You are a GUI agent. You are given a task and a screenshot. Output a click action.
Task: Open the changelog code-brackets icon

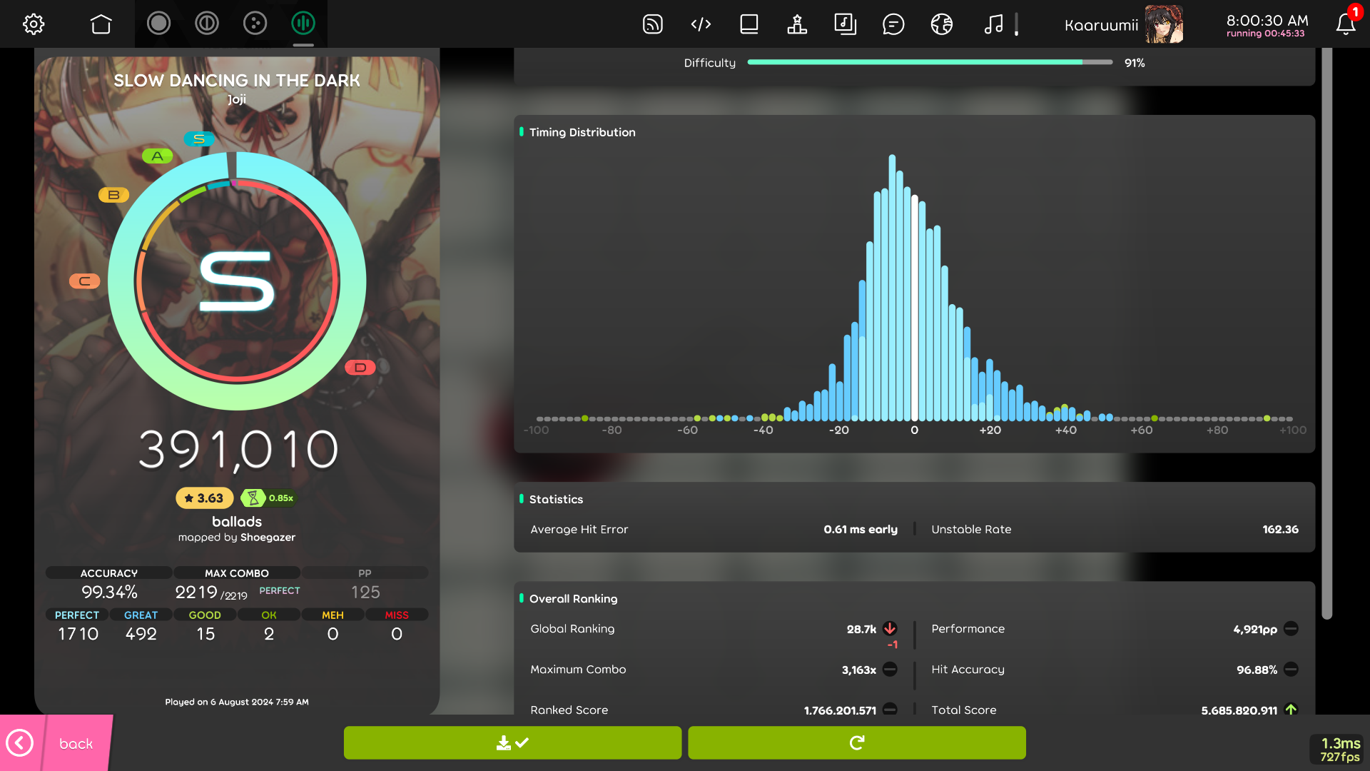tap(701, 24)
